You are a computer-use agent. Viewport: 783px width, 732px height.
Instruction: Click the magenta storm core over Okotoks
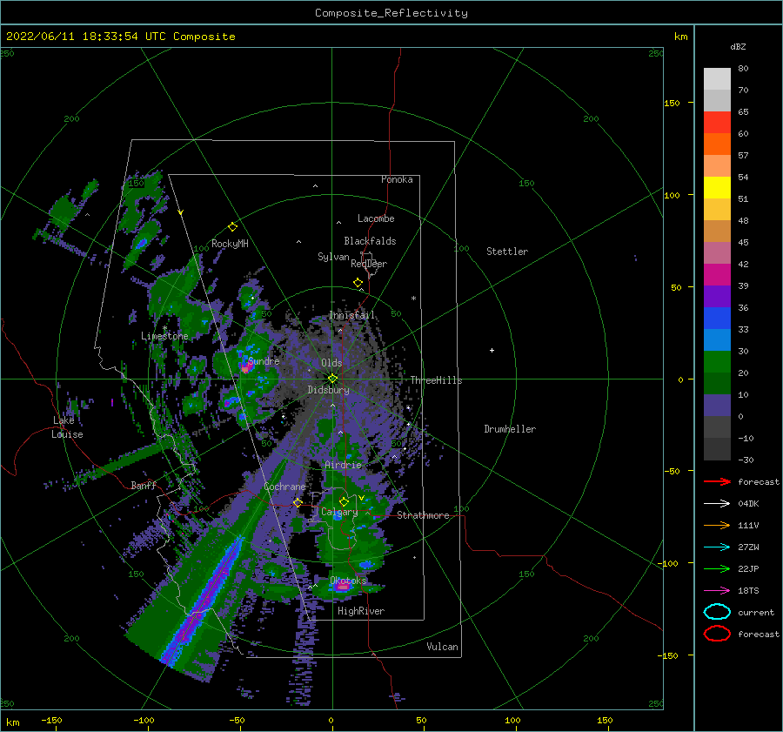tap(343, 588)
